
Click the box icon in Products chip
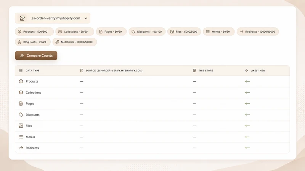click(x=19, y=32)
